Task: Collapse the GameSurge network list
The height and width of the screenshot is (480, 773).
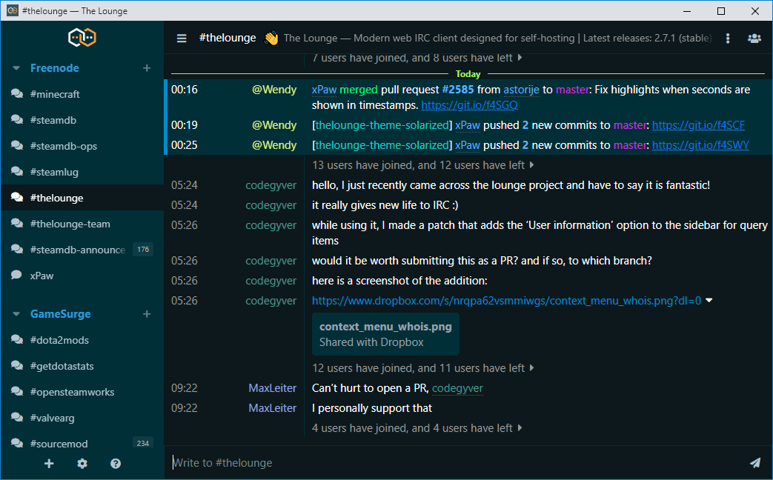Action: tap(16, 314)
